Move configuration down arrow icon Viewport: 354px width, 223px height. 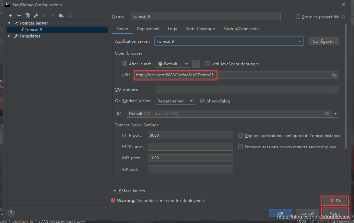click(x=53, y=16)
